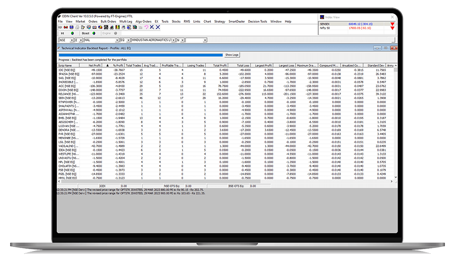Click the Int connection status indicator

point(72,33)
